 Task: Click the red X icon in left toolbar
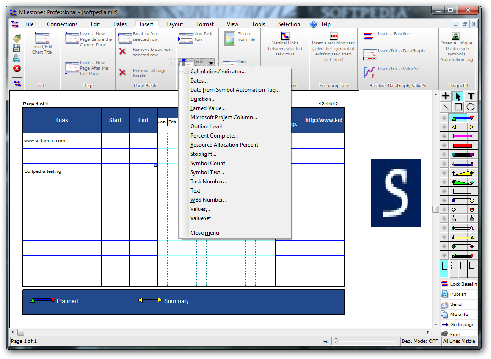[17, 69]
